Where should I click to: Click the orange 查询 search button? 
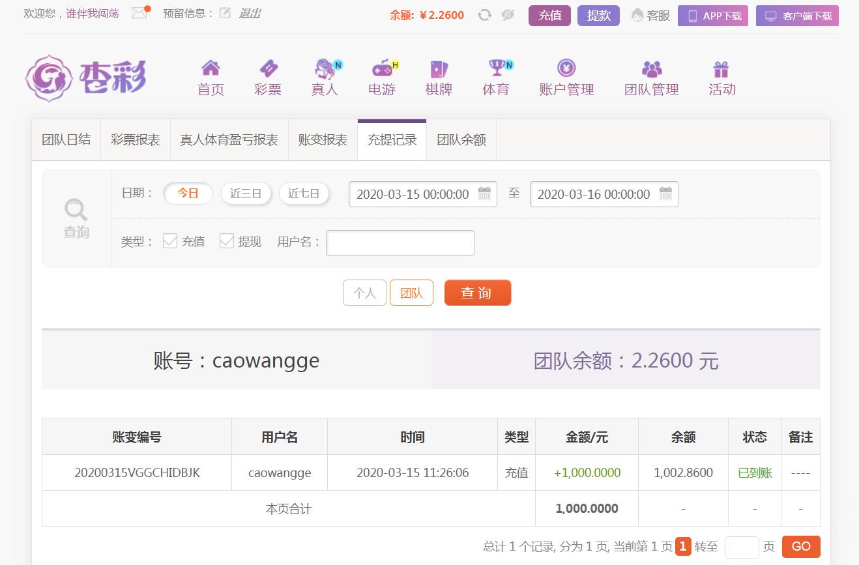pos(478,293)
